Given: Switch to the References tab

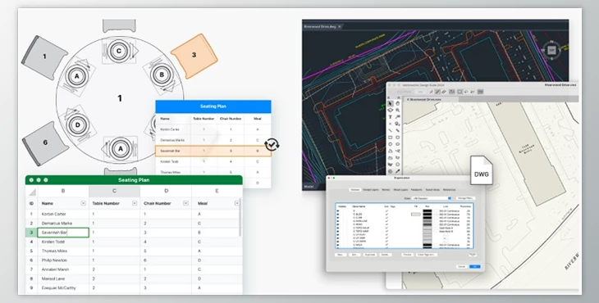Looking at the screenshot, I should [450, 190].
